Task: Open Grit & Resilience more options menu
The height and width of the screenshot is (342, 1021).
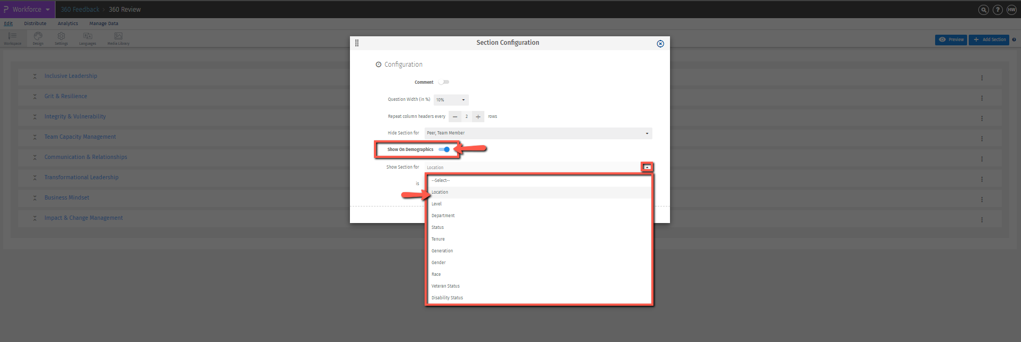Action: click(x=982, y=98)
